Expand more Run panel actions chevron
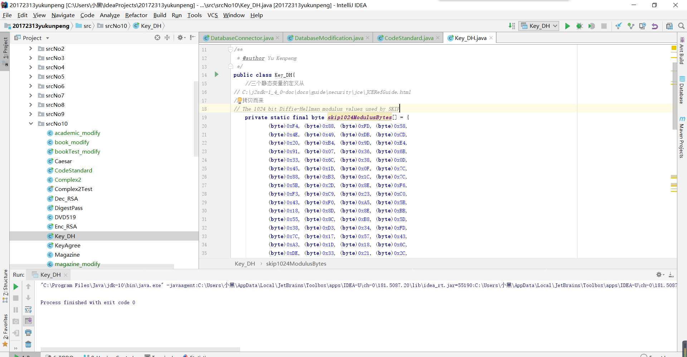The width and height of the screenshot is (687, 357). tap(16, 348)
